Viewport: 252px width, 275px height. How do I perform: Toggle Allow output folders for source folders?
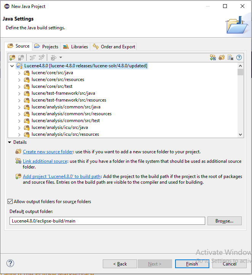pyautogui.click(x=10, y=202)
